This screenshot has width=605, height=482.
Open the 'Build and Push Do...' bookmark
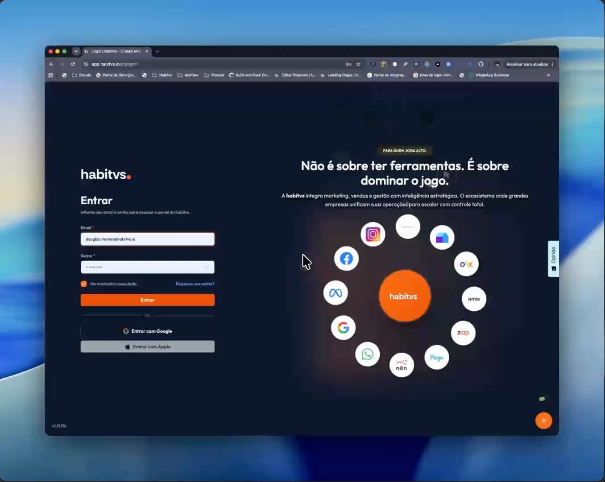(249, 75)
